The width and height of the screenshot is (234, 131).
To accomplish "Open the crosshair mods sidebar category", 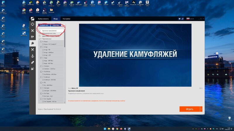I will [32, 24].
